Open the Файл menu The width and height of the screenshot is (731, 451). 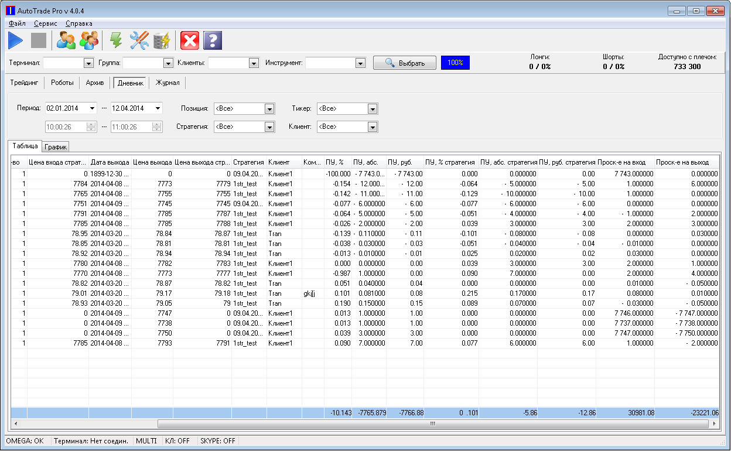click(17, 23)
